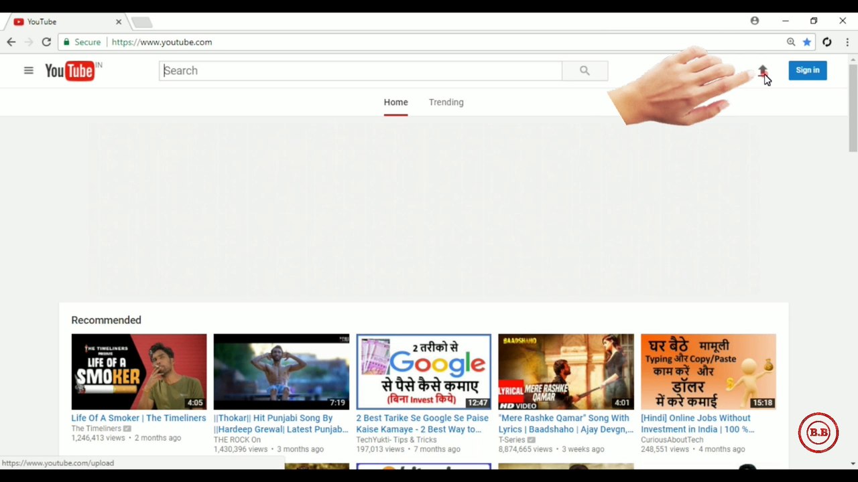Open THE ROCK On channel link
This screenshot has height=482, width=858.
(237, 440)
